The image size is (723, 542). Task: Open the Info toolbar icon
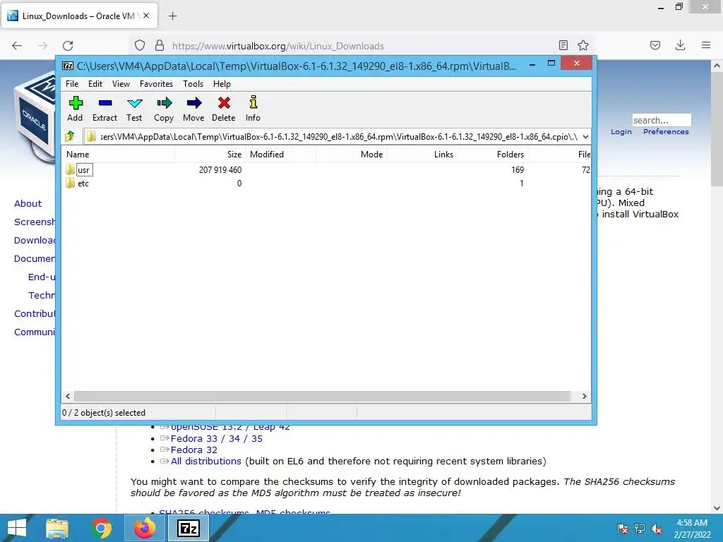[x=253, y=109]
